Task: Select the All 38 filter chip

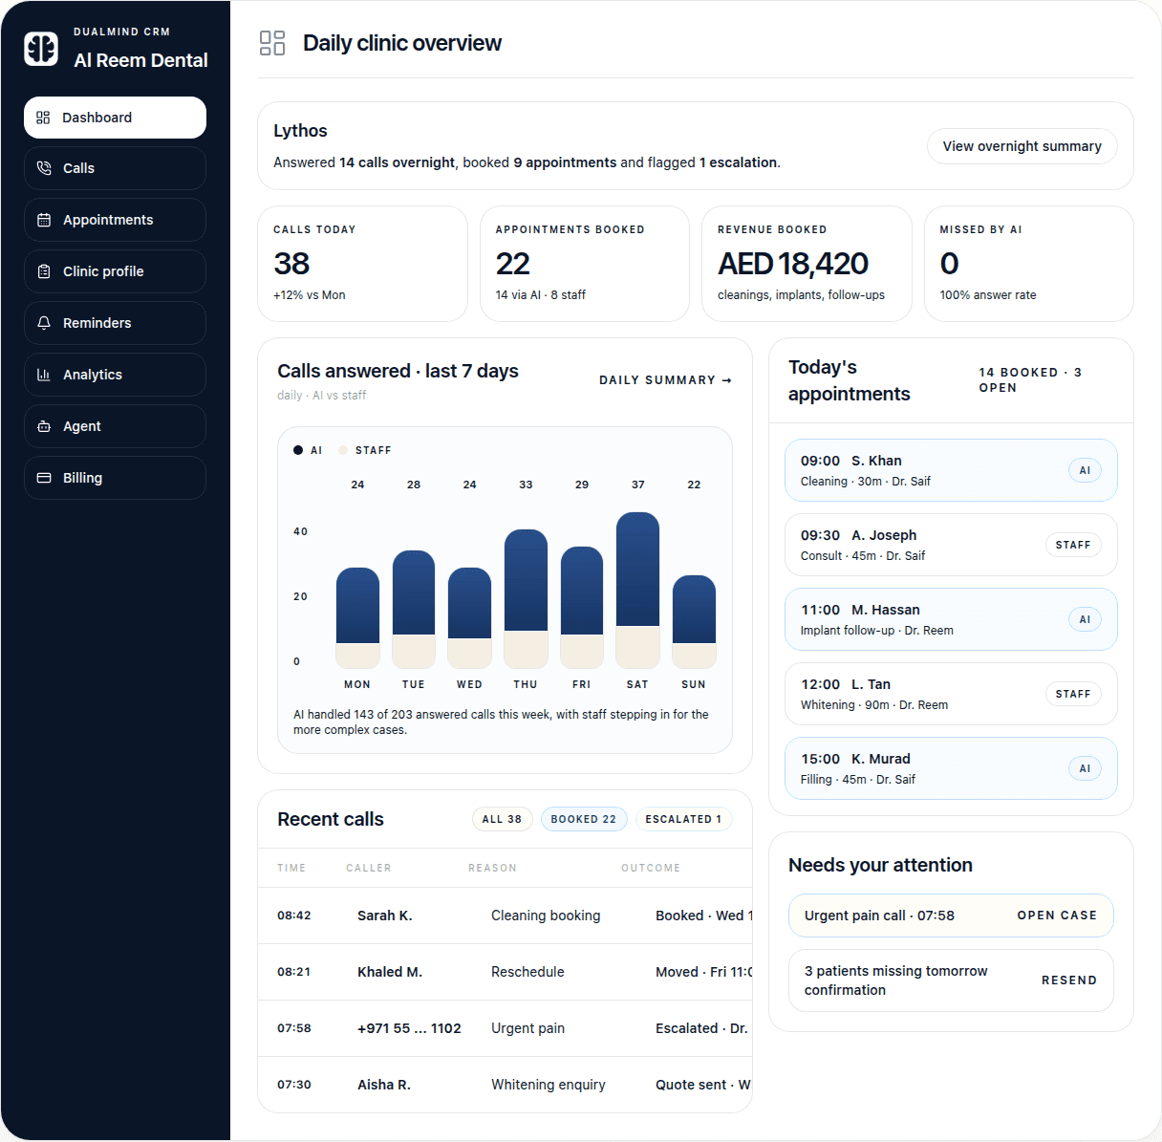Action: point(502,819)
